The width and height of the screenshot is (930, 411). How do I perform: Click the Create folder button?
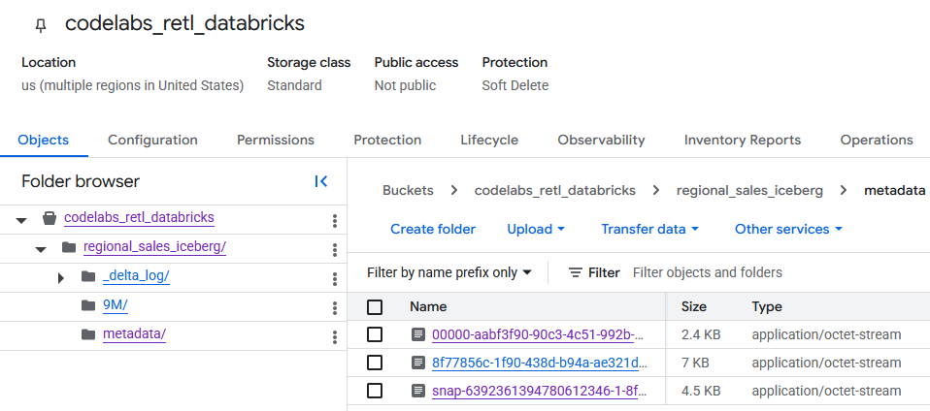click(433, 230)
